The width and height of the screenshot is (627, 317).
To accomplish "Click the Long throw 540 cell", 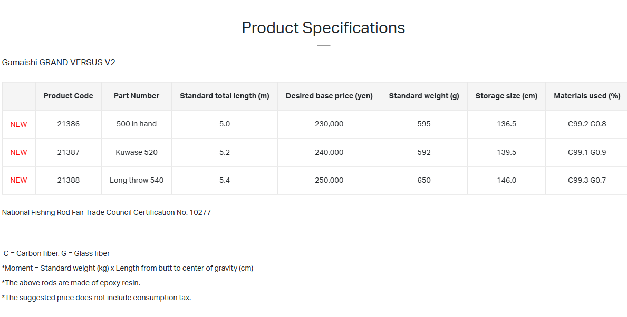I will click(137, 180).
